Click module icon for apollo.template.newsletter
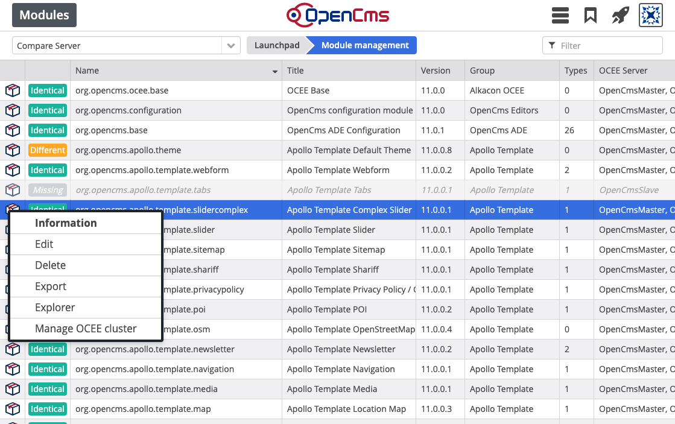The width and height of the screenshot is (675, 424). coord(13,349)
